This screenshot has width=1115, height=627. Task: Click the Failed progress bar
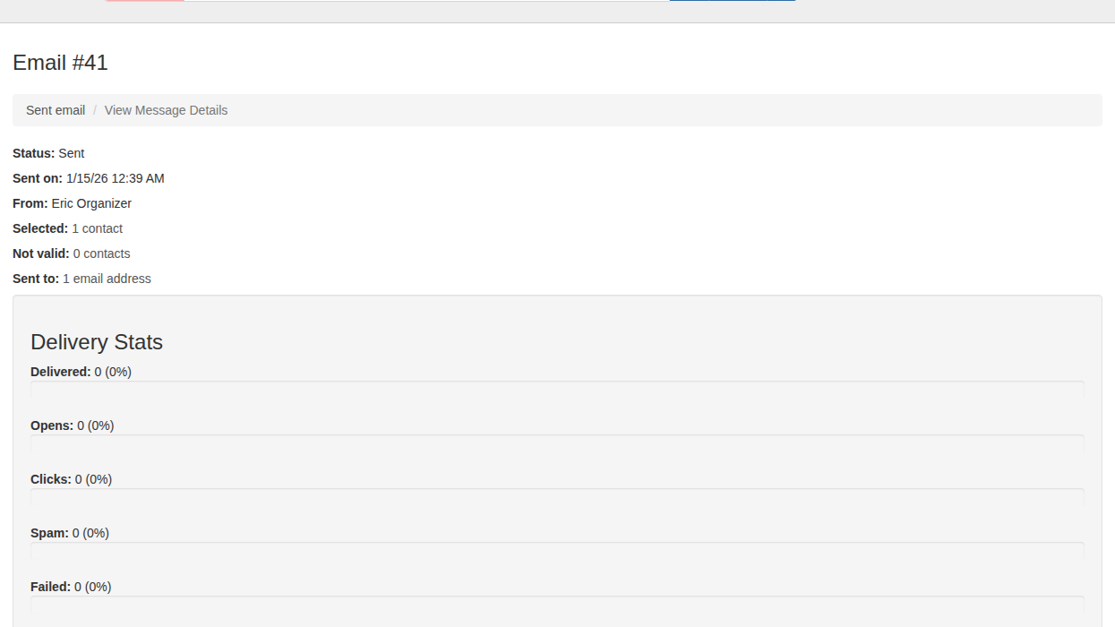click(x=557, y=605)
